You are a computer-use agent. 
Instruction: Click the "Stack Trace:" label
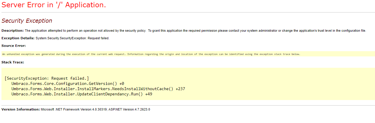tap(13, 62)
